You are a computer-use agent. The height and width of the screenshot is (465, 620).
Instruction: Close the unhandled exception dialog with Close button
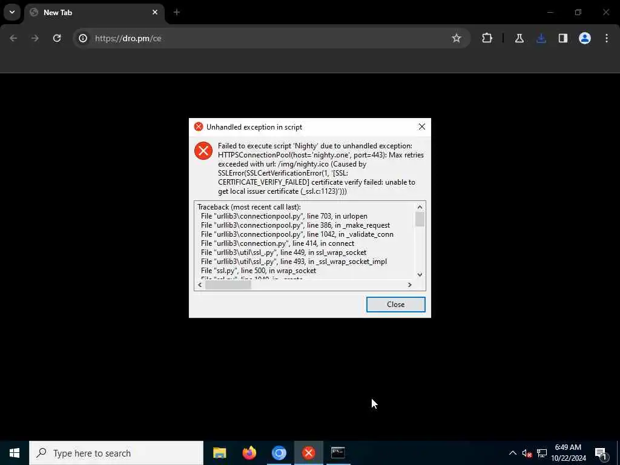(x=395, y=305)
